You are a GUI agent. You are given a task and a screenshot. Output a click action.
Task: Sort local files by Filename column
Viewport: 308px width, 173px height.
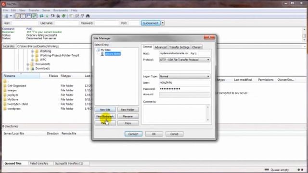tap(21, 76)
